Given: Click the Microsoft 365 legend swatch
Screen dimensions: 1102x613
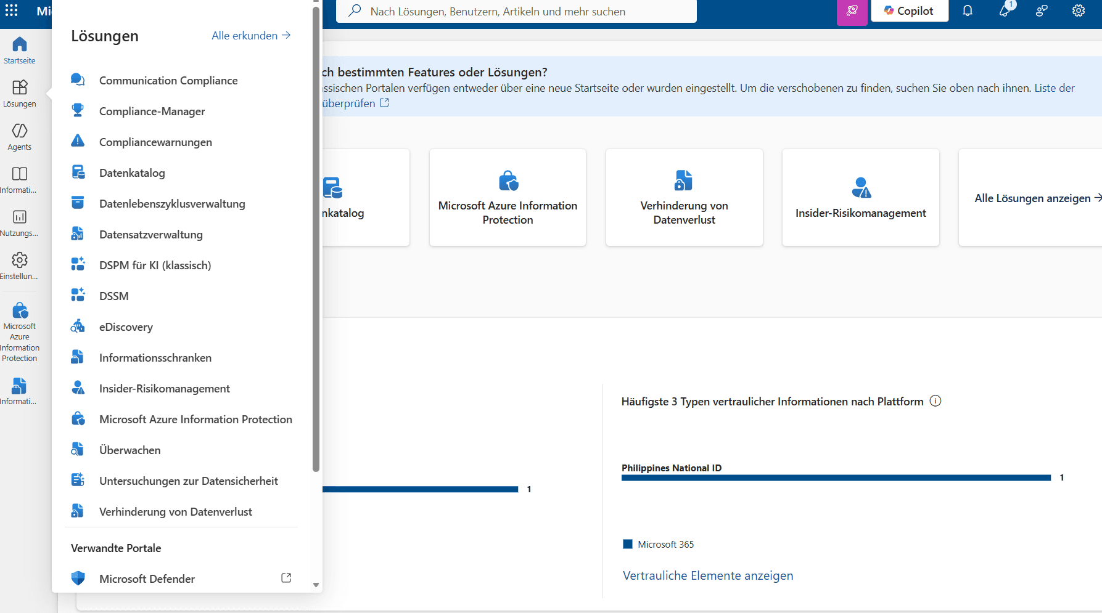Looking at the screenshot, I should click(628, 544).
